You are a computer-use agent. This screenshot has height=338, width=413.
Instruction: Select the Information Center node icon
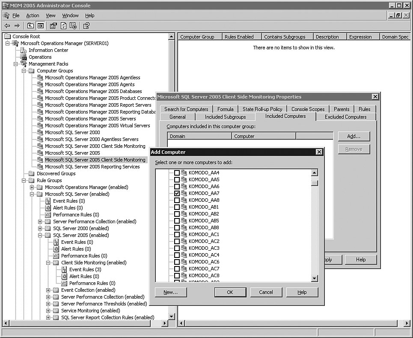tap(24, 50)
